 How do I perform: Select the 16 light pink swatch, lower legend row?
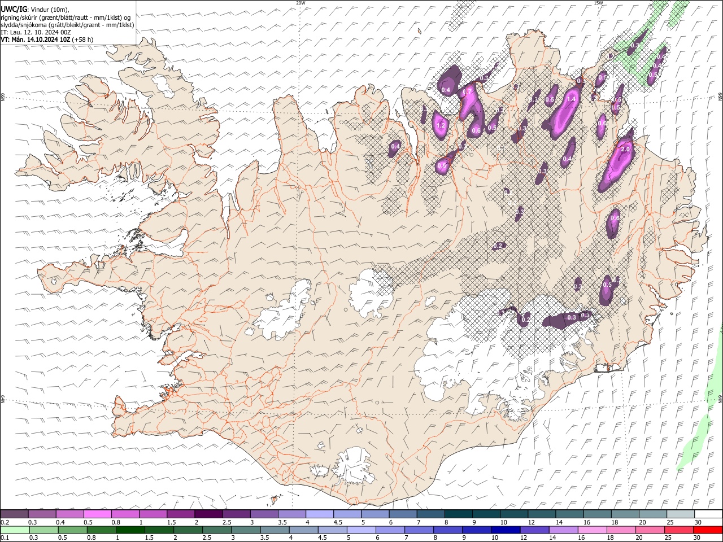[x=591, y=530]
